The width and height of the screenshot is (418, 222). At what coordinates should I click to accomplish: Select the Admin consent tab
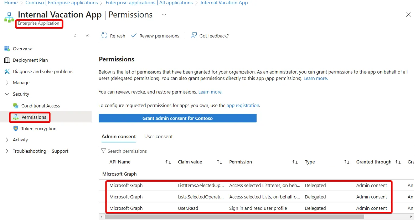[x=119, y=136]
